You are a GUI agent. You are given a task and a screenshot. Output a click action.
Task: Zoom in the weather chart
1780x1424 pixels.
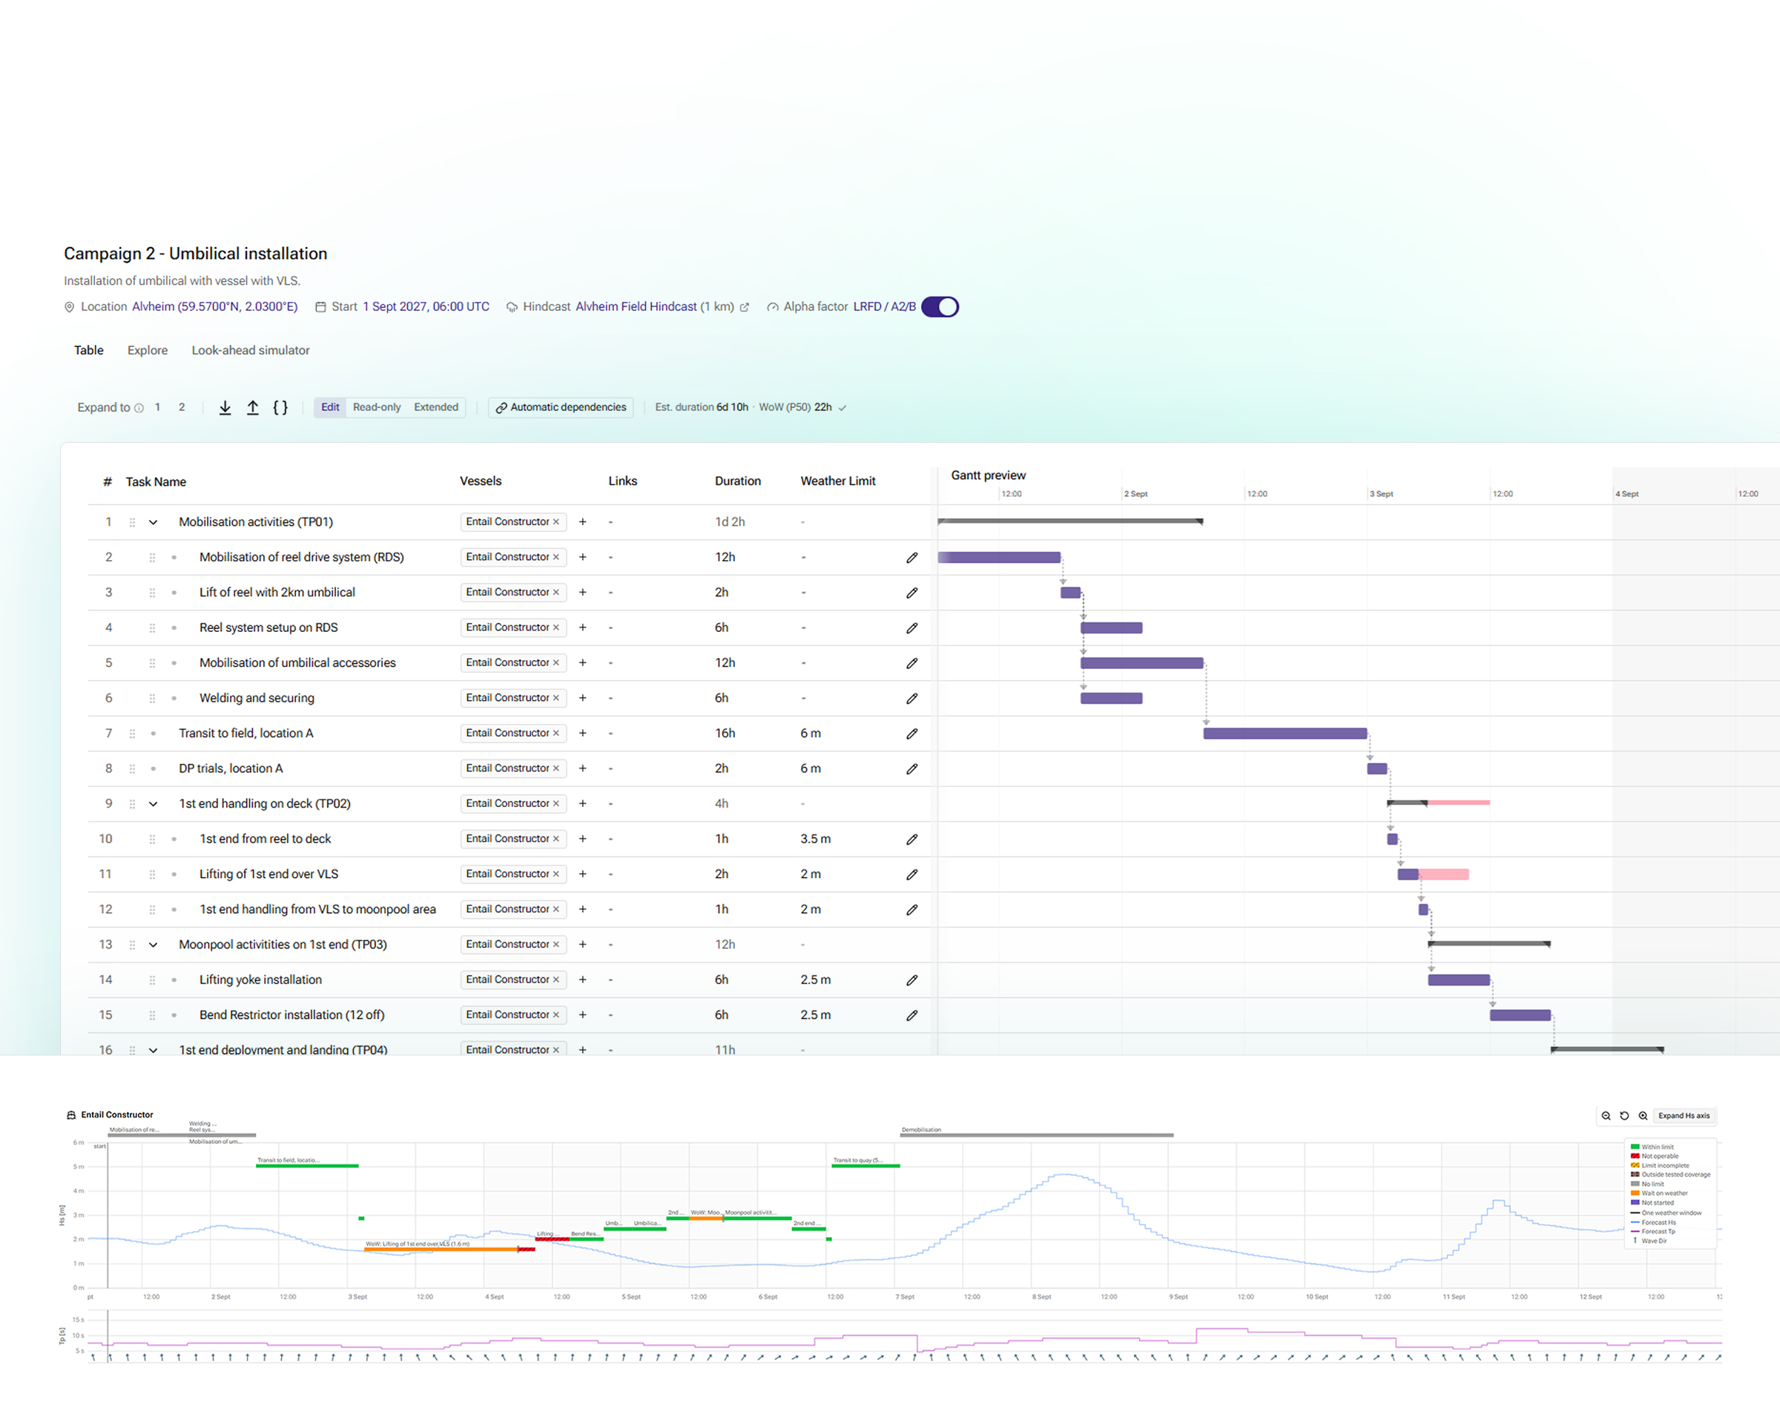click(1643, 1115)
